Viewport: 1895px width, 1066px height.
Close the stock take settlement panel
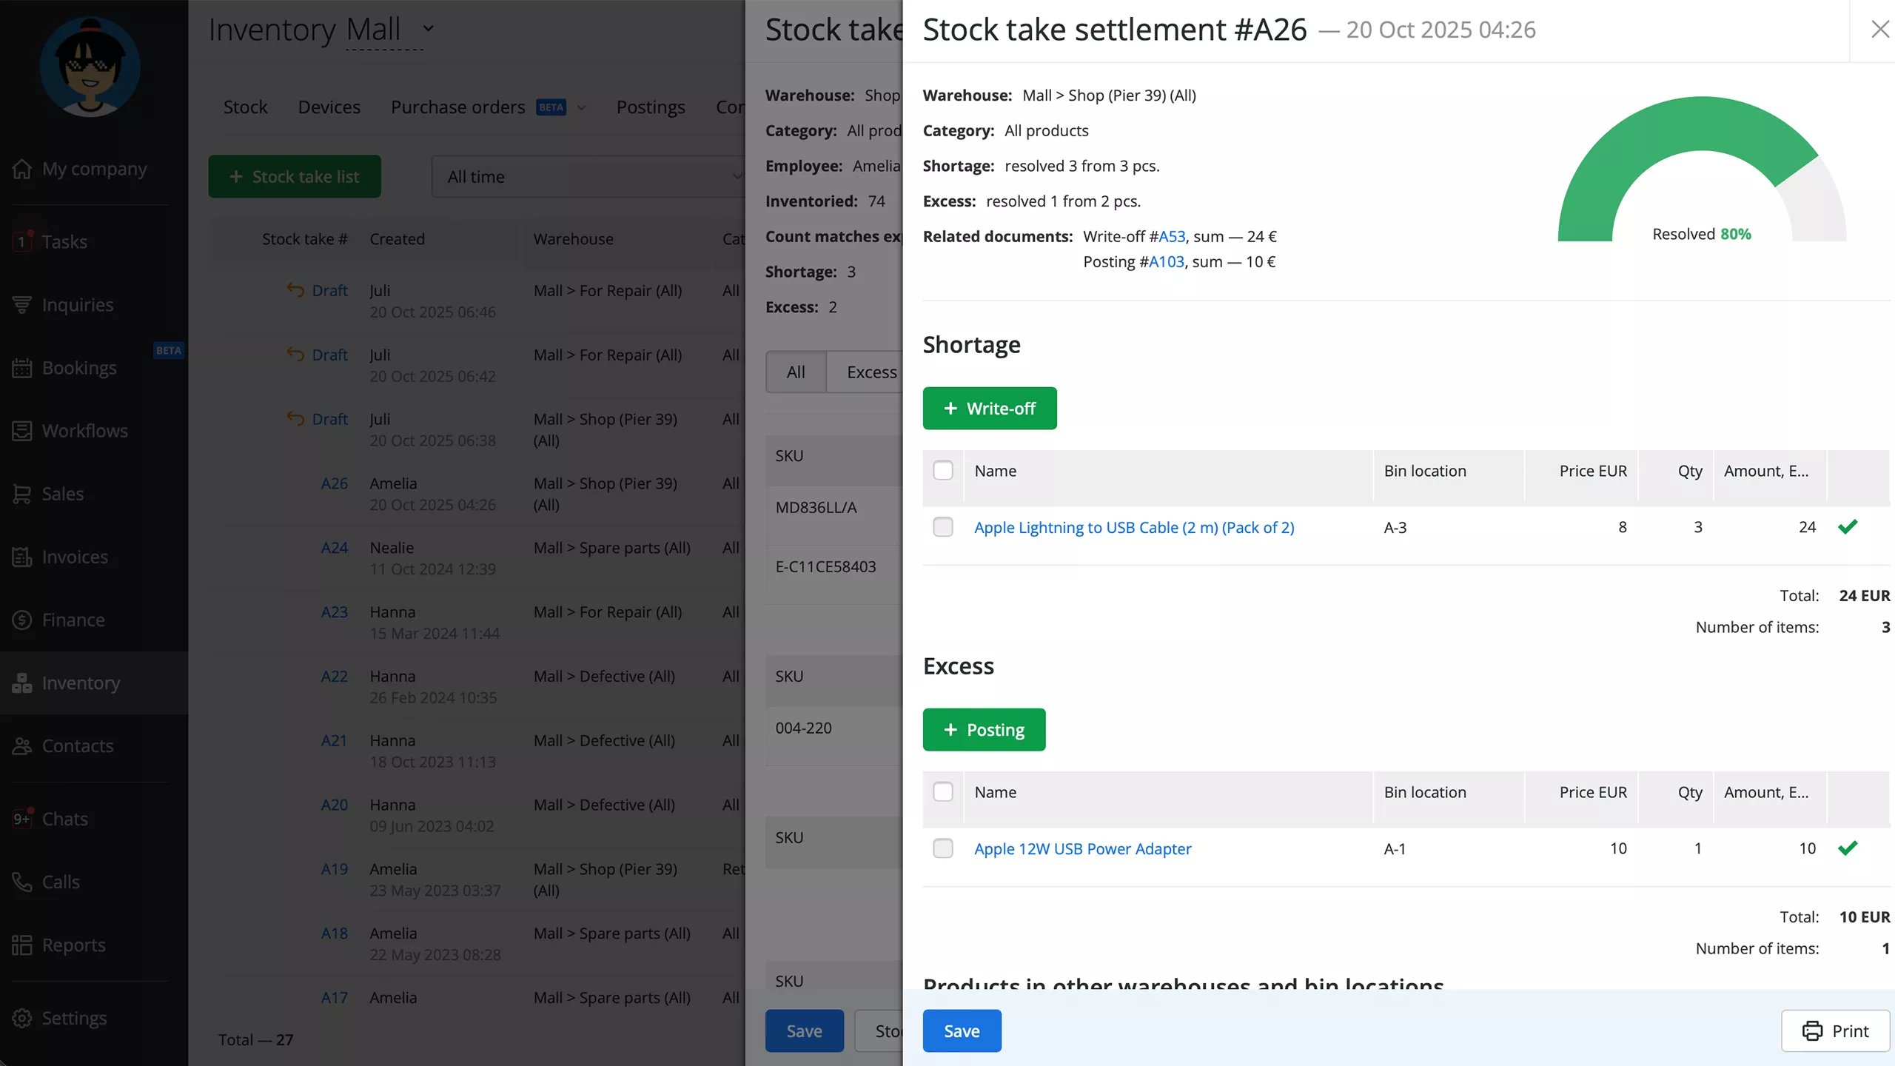[x=1879, y=30]
